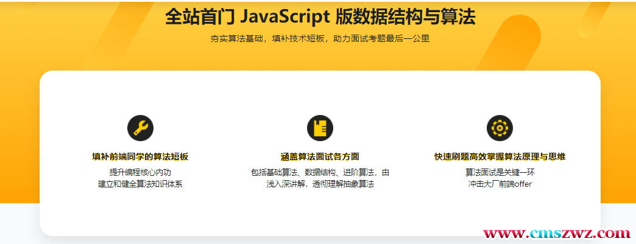Click the line 浅入深讲解，透彻理解抽象算法
The height and width of the screenshot is (244, 636).
320,184
